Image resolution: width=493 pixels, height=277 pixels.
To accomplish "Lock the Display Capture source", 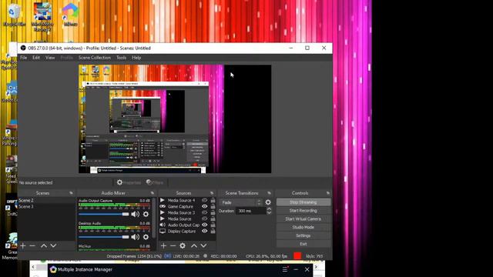I will (213, 231).
